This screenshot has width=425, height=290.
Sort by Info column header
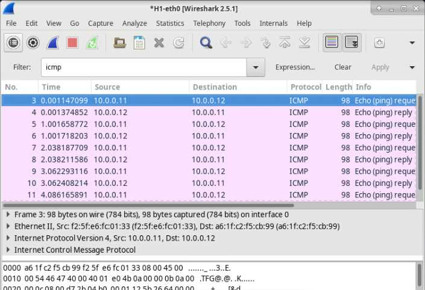pyautogui.click(x=385, y=87)
